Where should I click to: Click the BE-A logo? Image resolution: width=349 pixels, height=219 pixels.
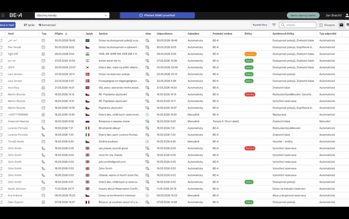[x=16, y=15]
